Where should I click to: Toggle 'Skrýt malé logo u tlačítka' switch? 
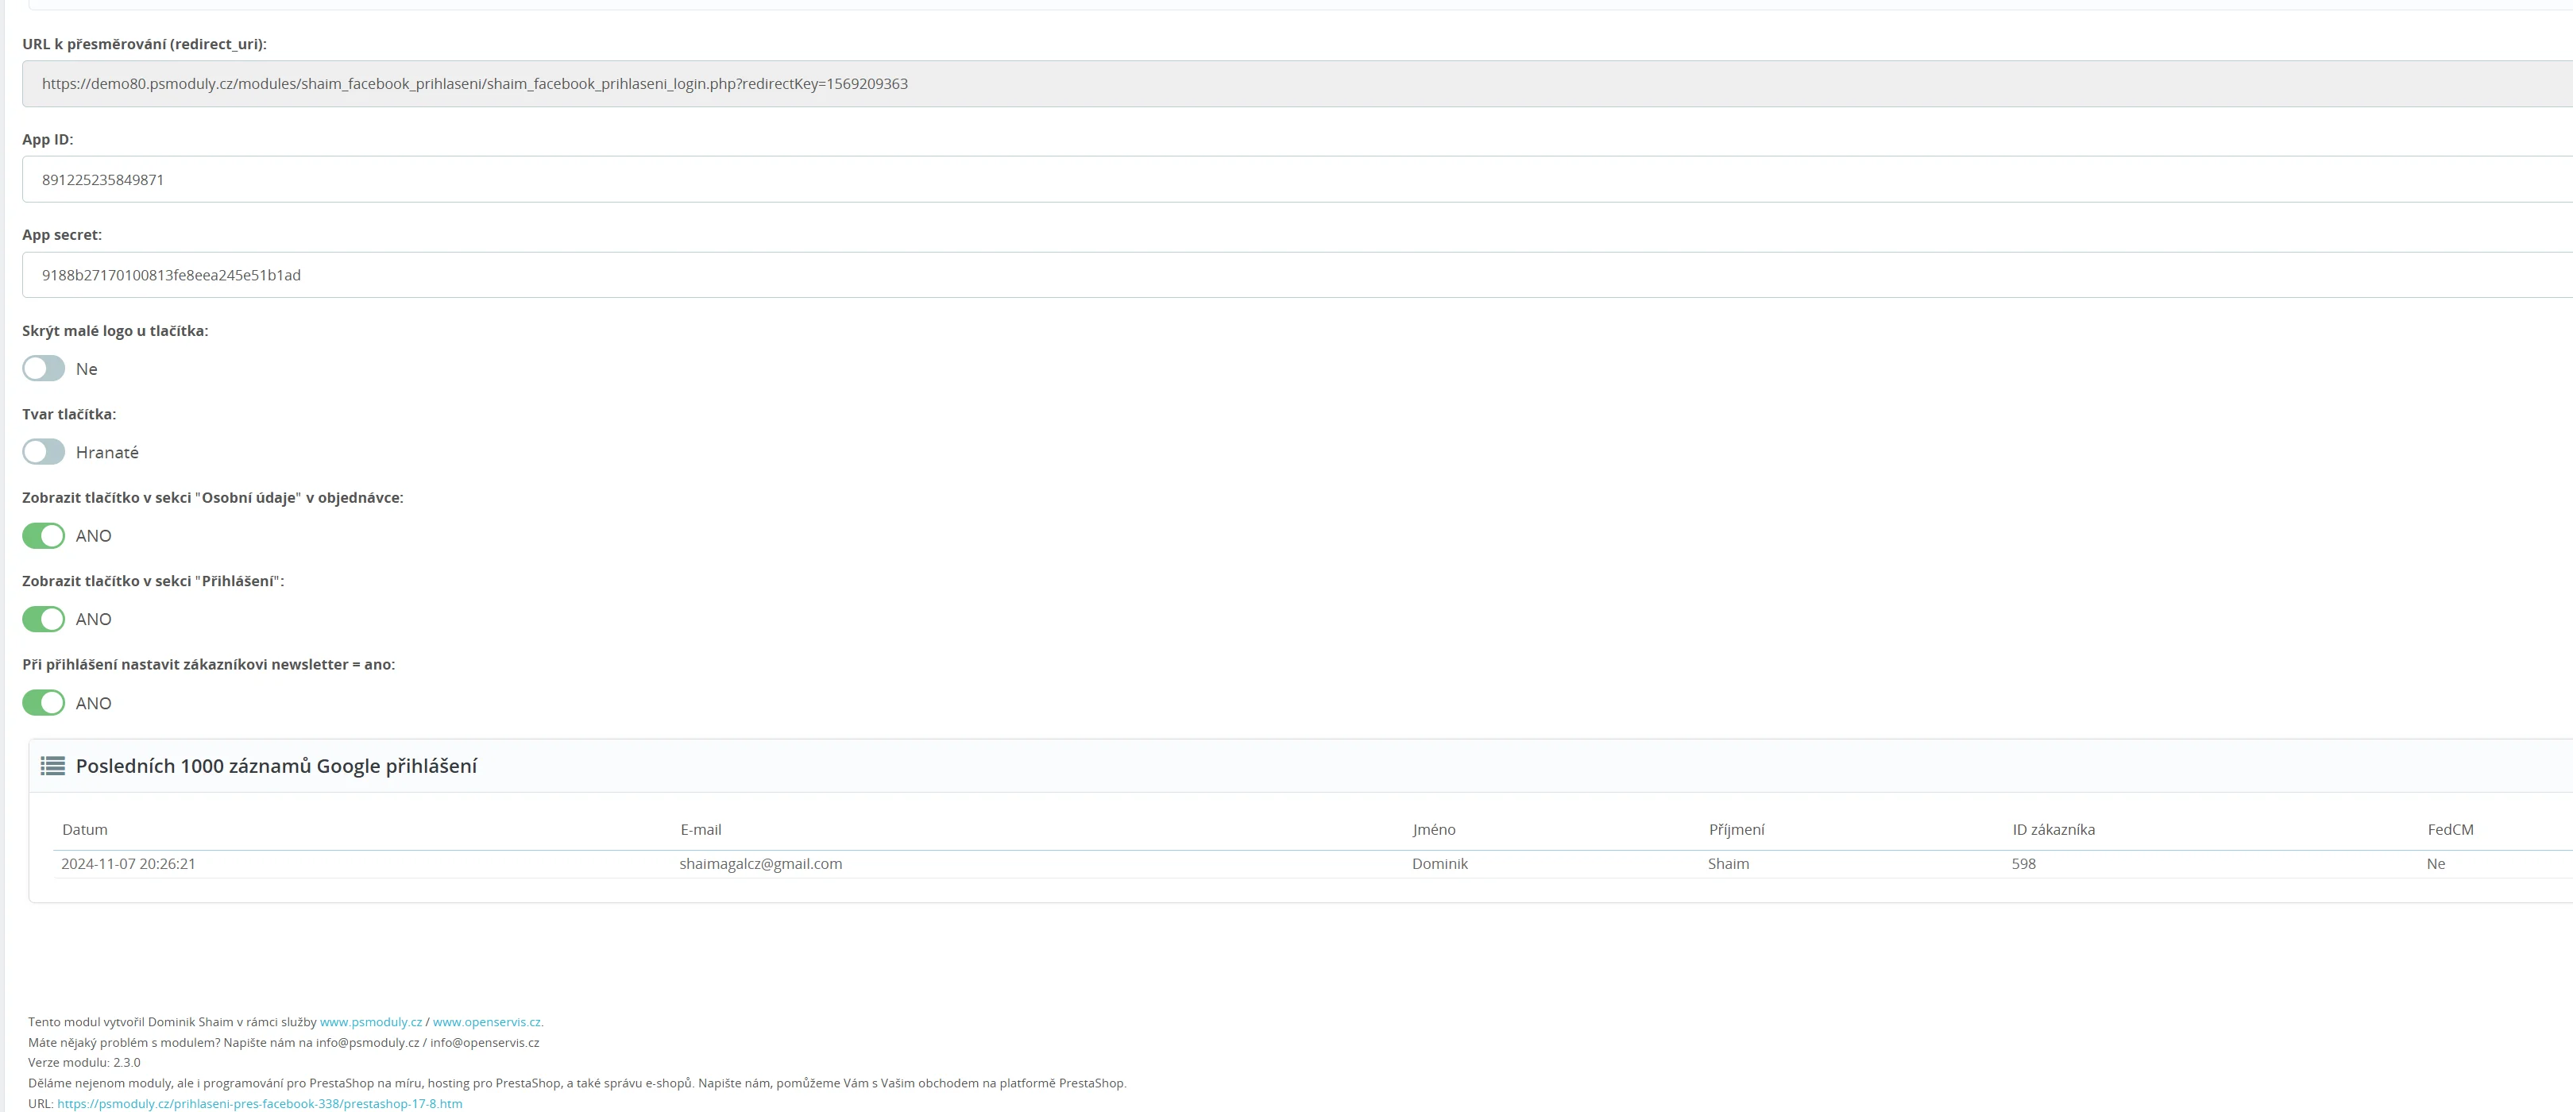44,369
